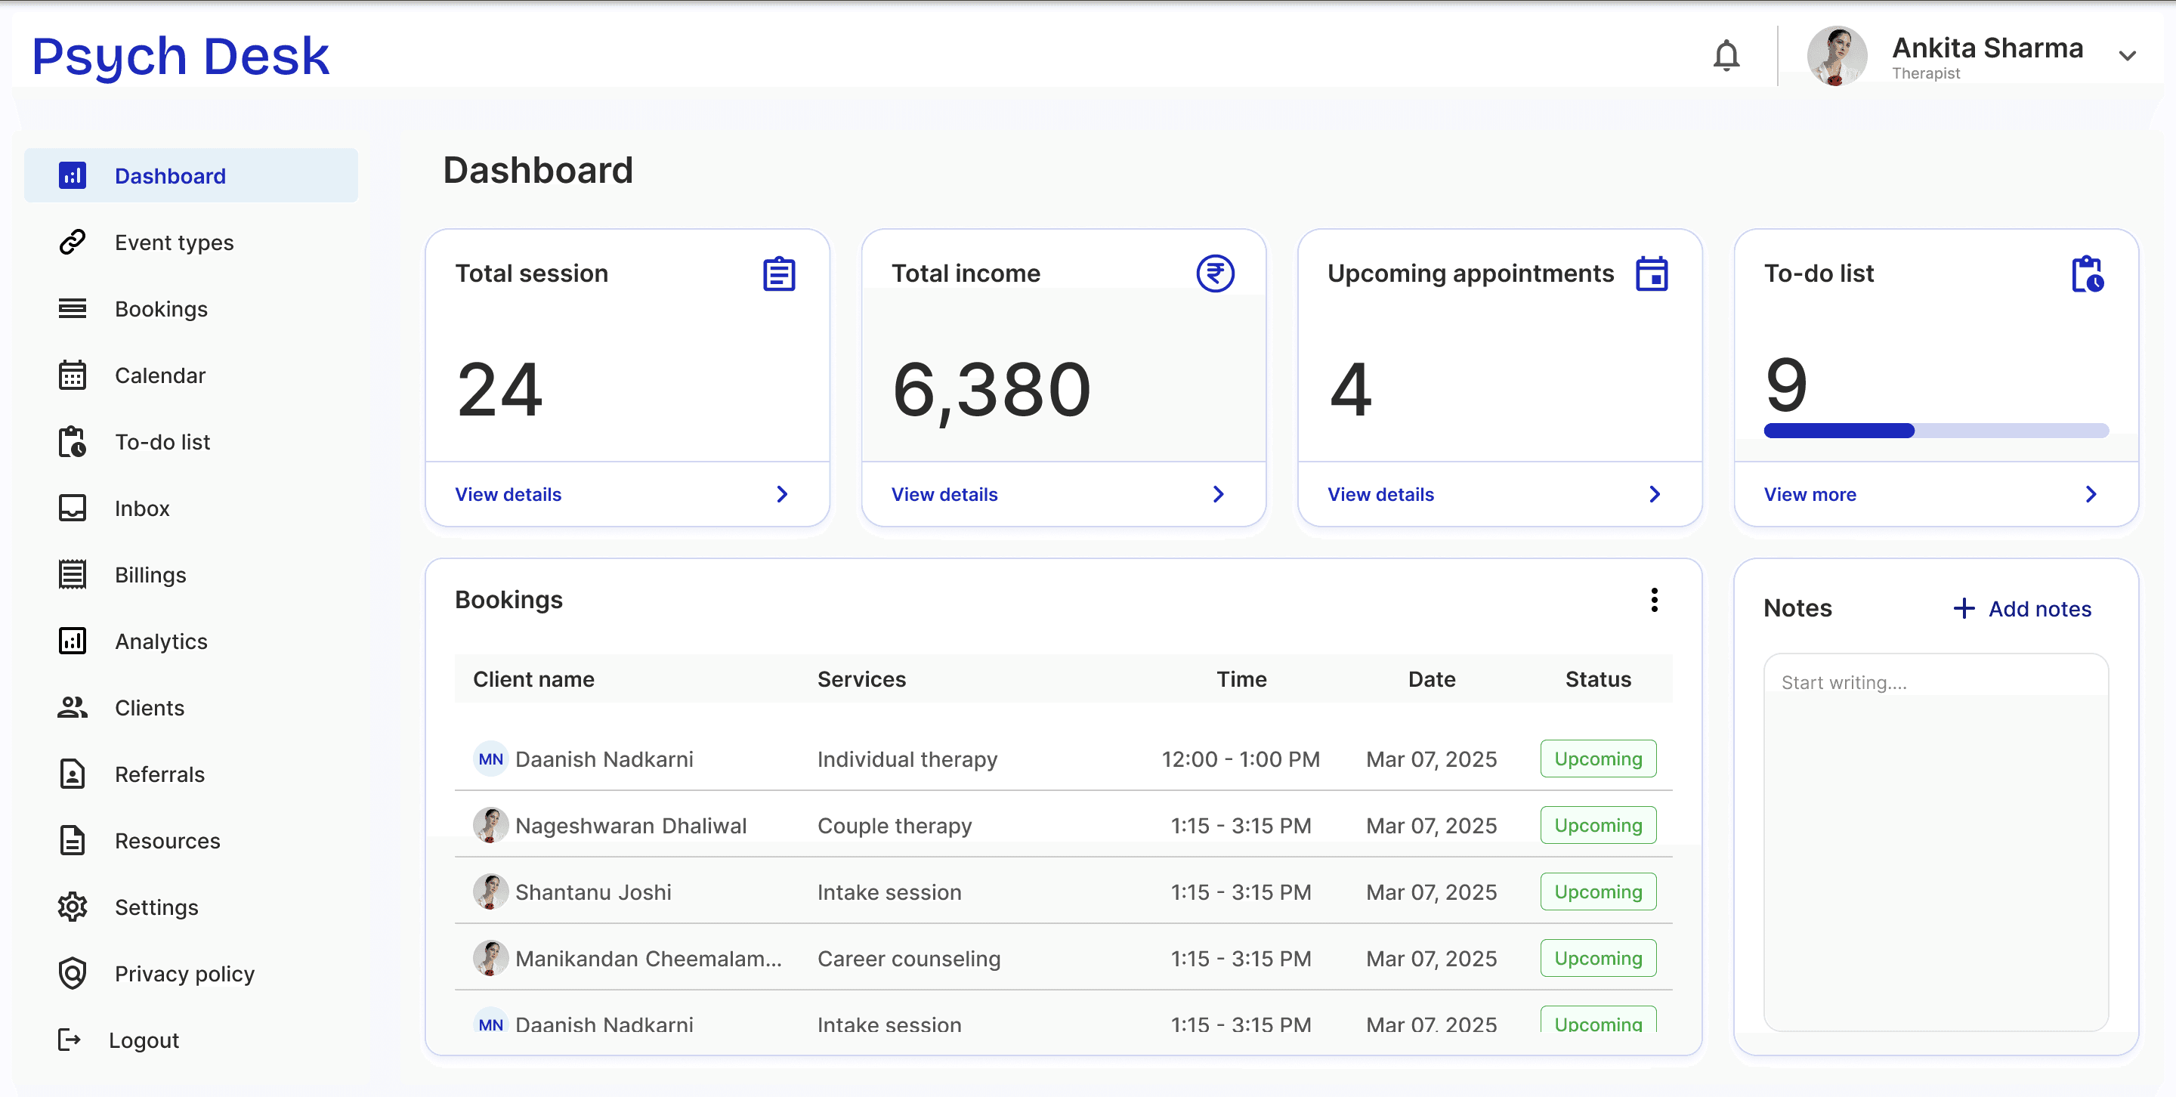The image size is (2176, 1097).
Task: Click the rupee icon on Total income
Action: [1215, 273]
